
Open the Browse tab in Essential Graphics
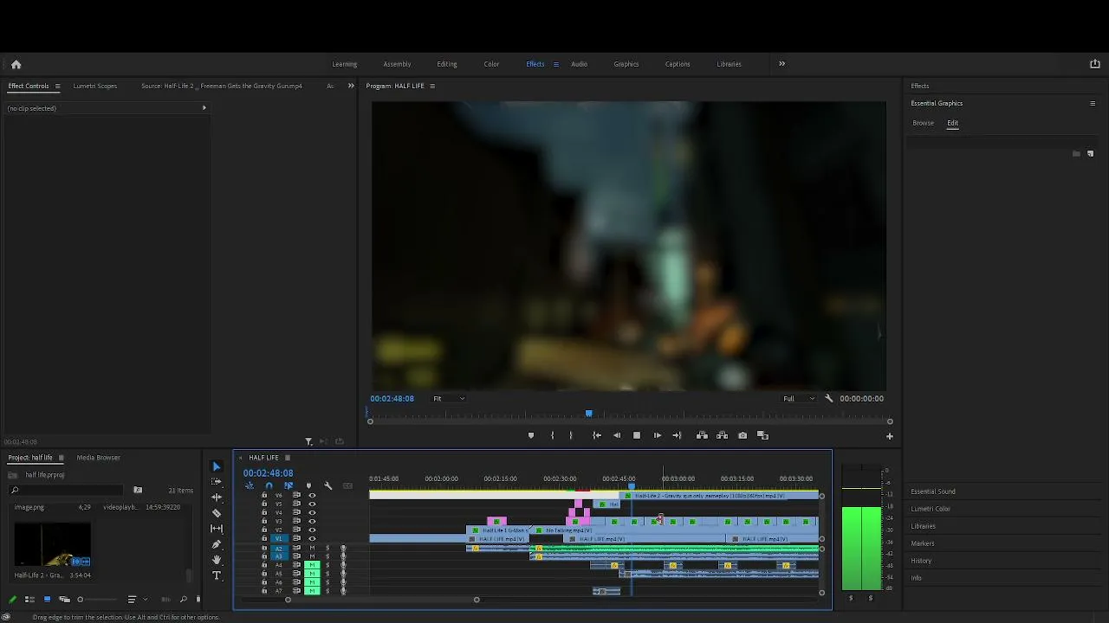[x=924, y=123]
